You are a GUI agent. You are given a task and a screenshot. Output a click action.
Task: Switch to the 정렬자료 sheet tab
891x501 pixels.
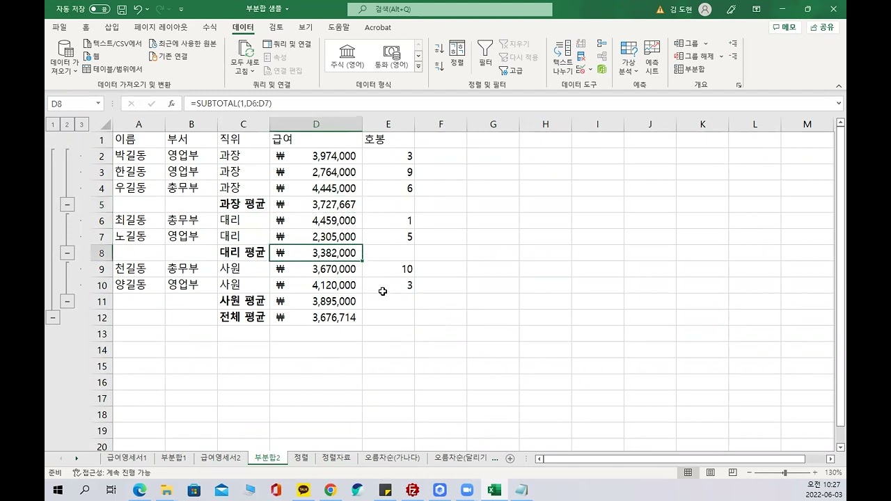tap(336, 458)
